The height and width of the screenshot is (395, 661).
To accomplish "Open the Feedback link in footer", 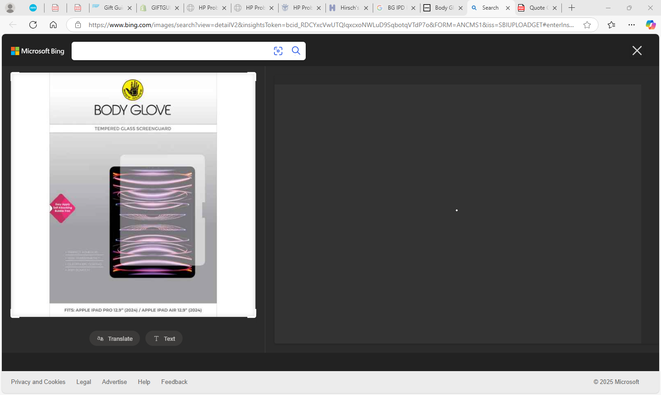I will click(174, 382).
